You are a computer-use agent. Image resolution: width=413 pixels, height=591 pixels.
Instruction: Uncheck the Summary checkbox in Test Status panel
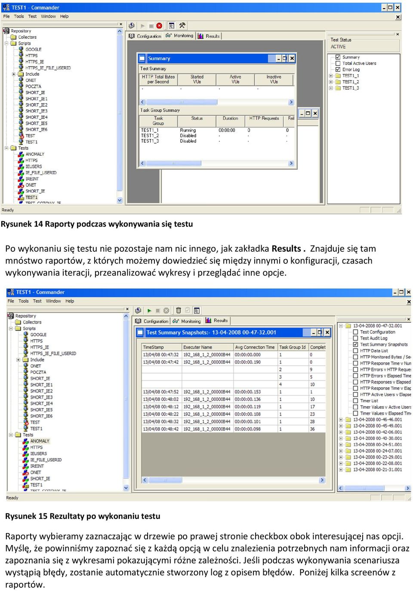point(338,57)
